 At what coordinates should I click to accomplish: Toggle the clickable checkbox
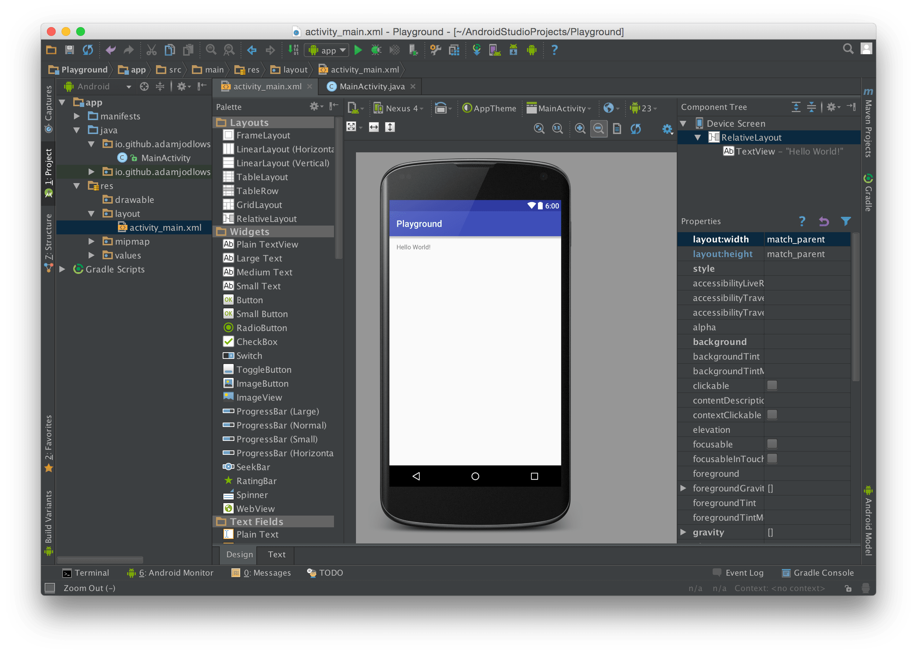click(x=772, y=385)
